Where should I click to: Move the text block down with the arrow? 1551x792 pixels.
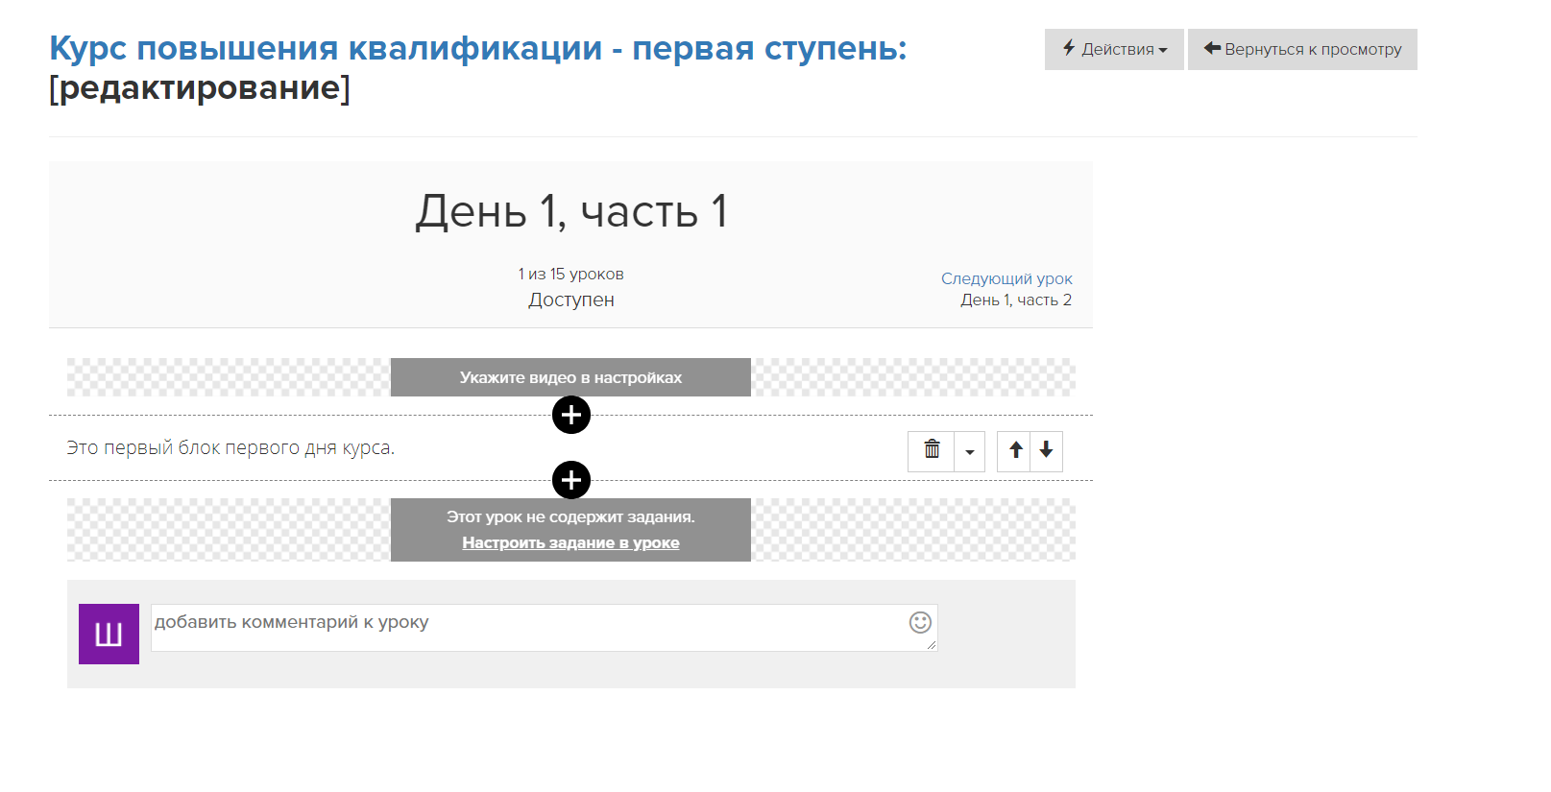(1046, 450)
